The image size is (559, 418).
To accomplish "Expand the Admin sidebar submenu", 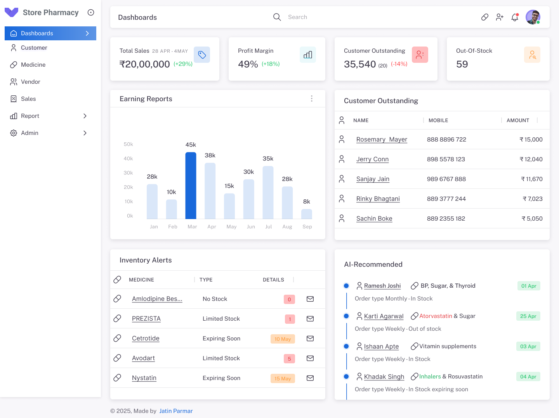I will [x=85, y=133].
